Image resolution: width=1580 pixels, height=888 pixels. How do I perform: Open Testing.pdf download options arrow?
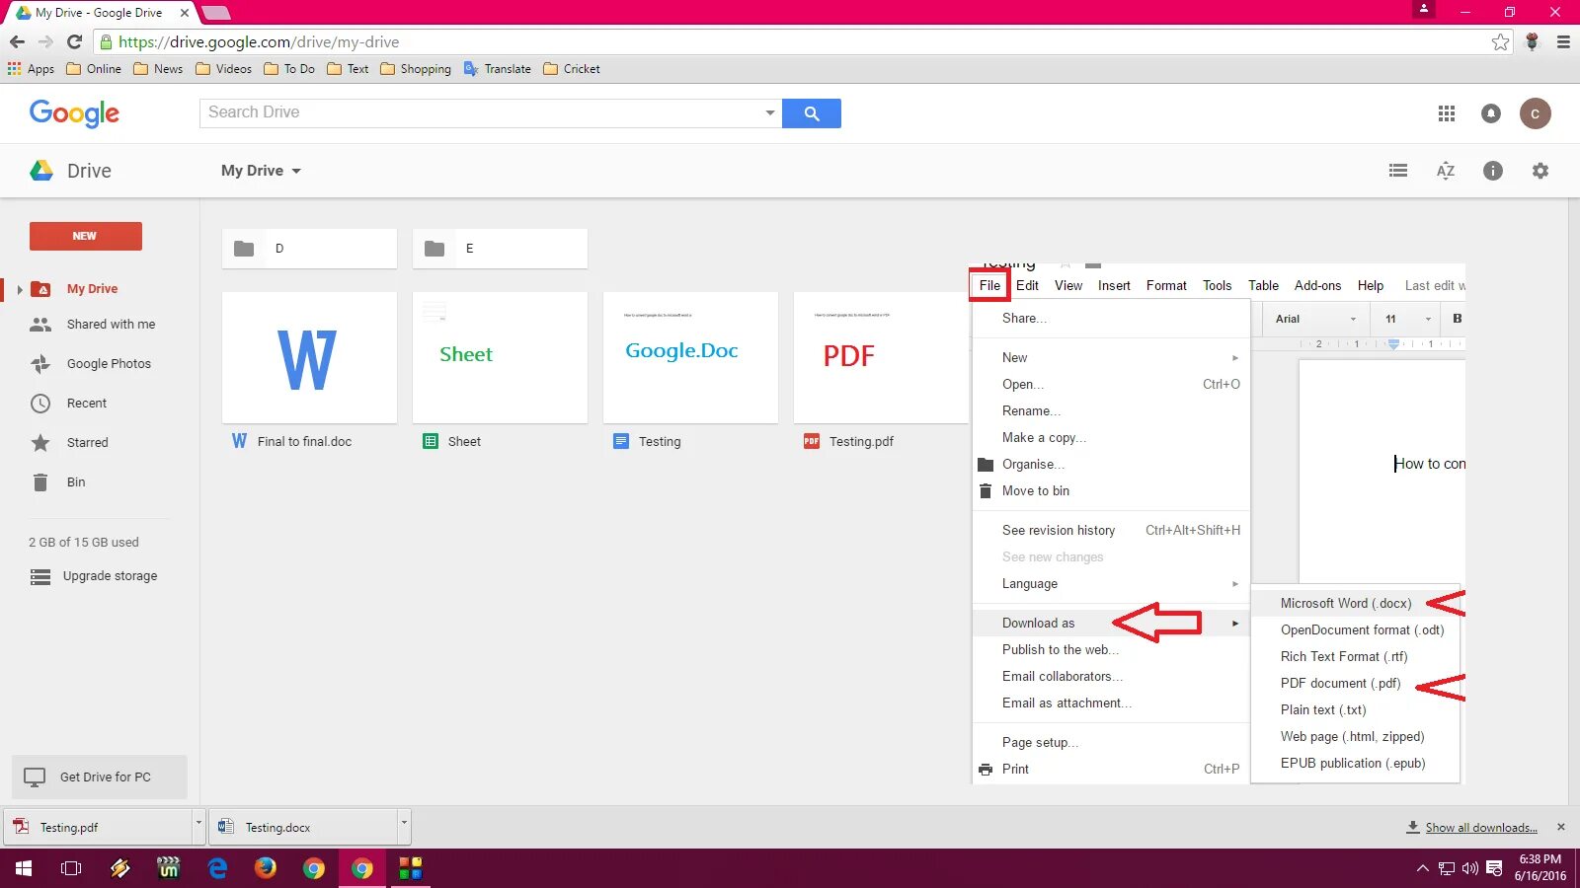pos(198,826)
